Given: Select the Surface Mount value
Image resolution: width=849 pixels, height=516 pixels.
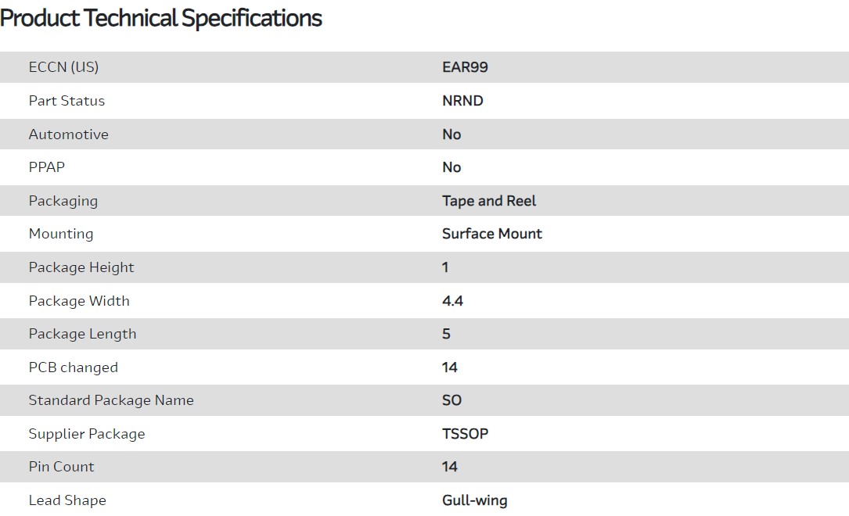Looking at the screenshot, I should (491, 234).
